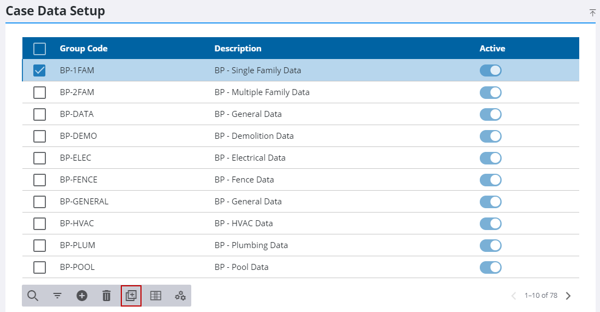Check the BP-DATA row checkbox

click(x=39, y=114)
